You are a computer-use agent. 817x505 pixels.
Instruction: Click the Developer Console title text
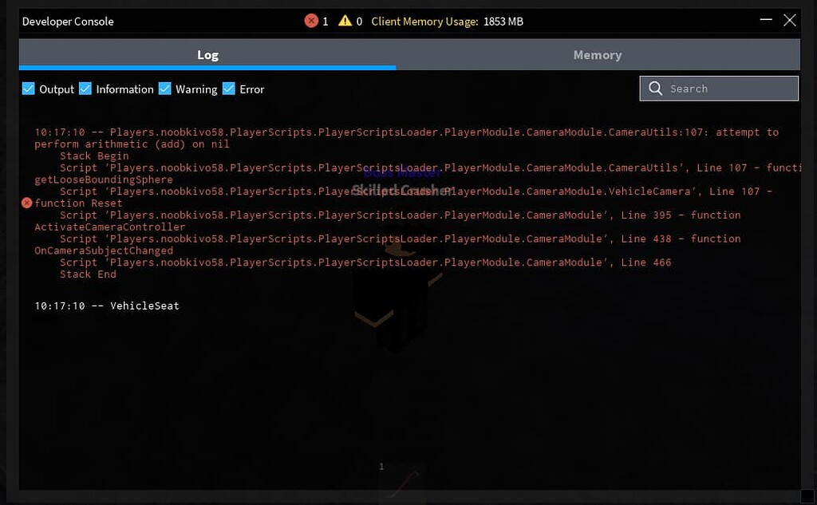(x=68, y=22)
